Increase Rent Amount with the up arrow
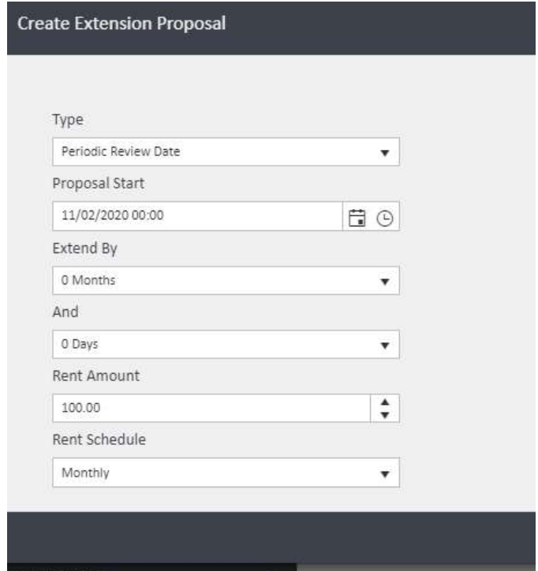The height and width of the screenshot is (571, 538). coord(385,403)
